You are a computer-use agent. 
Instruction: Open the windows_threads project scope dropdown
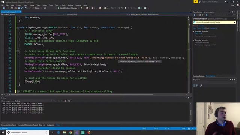(x=33, y=15)
